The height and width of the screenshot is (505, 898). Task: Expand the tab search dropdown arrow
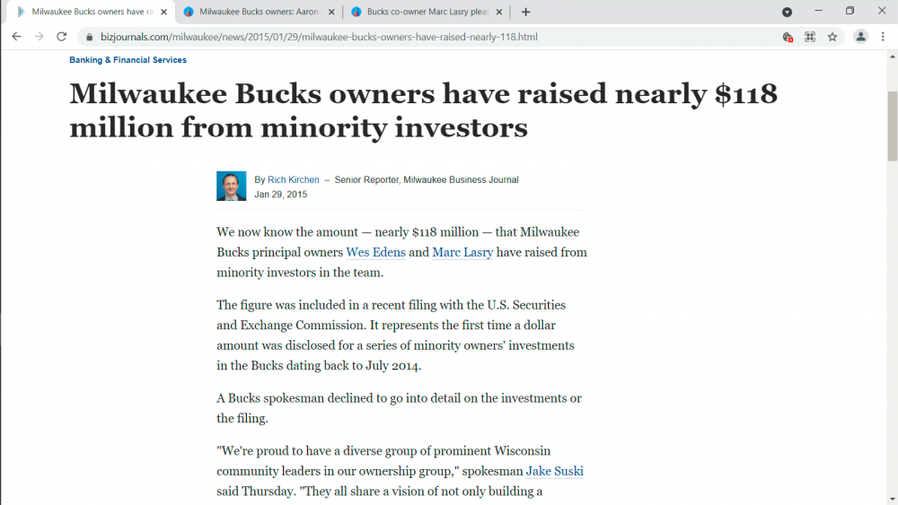787,12
